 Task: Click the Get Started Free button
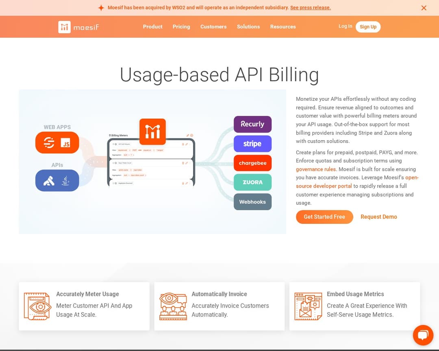click(324, 217)
